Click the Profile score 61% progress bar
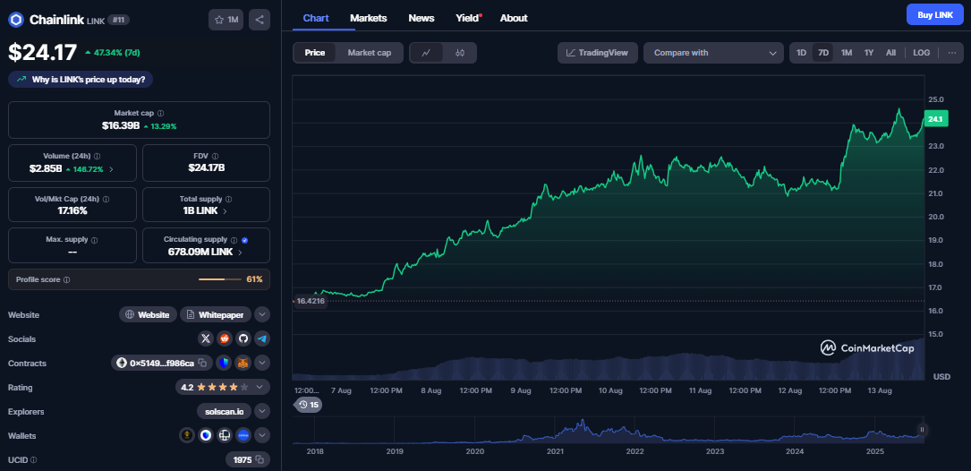 pyautogui.click(x=220, y=279)
